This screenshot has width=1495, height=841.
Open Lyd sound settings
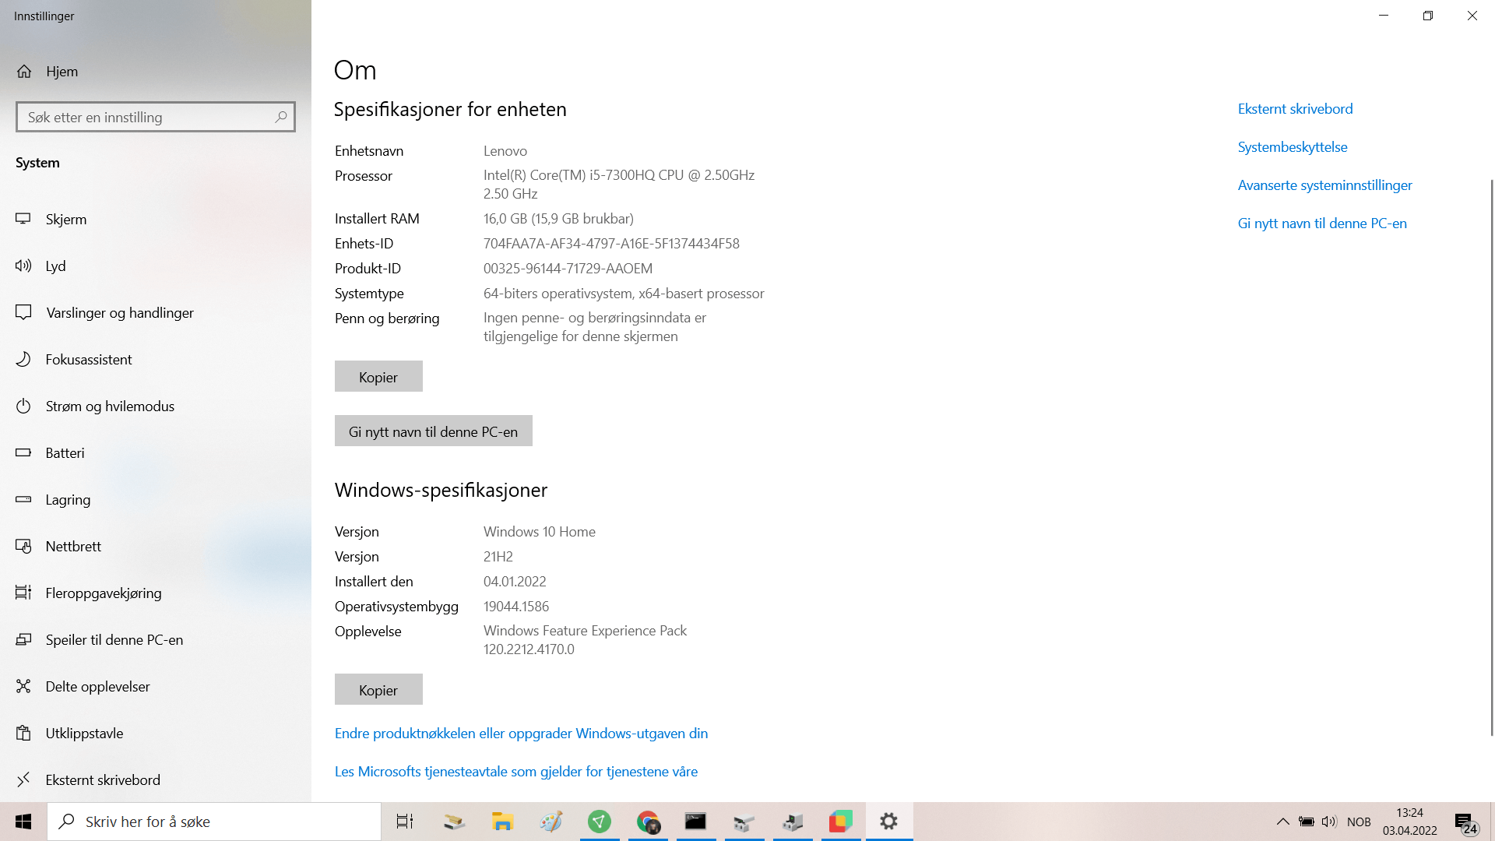pos(55,266)
